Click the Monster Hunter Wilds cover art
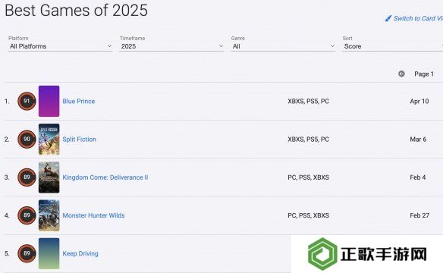Screen dimensions: 443x273 pyautogui.click(x=49, y=215)
